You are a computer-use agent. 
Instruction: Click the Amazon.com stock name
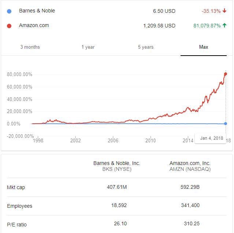pos(34,26)
